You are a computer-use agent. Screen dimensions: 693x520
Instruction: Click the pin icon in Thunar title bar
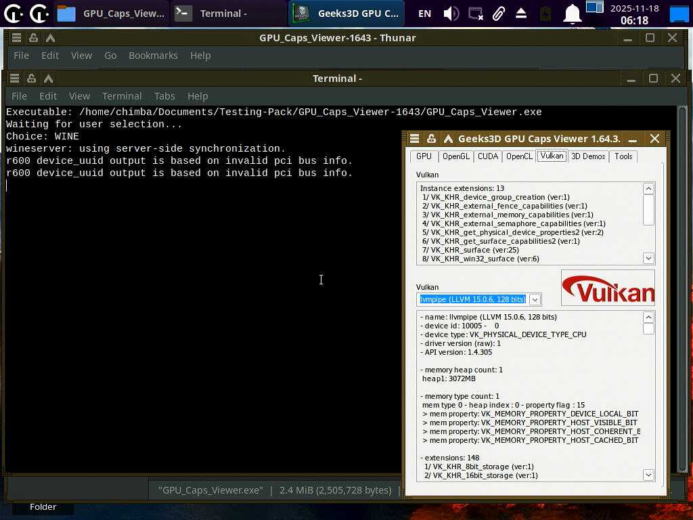34,38
